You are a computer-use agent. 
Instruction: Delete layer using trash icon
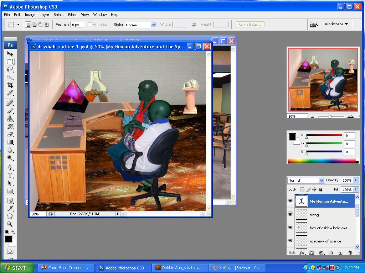pyautogui.click(x=350, y=253)
